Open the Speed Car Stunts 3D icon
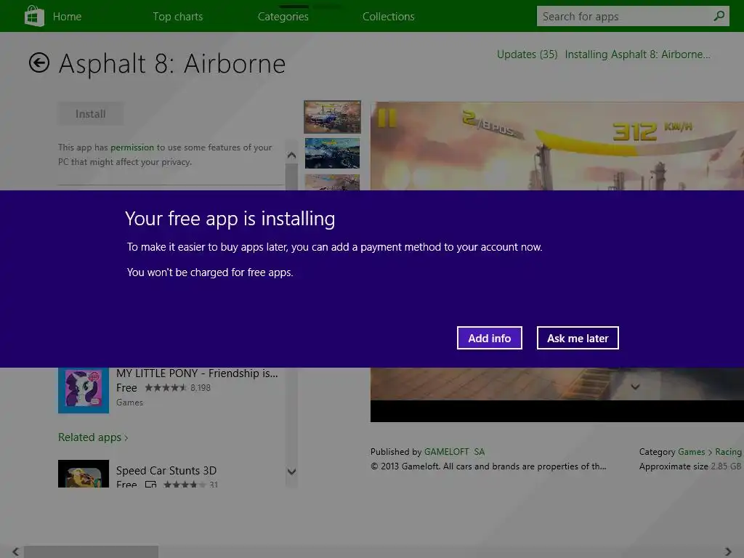744x558 pixels. pyautogui.click(x=84, y=474)
